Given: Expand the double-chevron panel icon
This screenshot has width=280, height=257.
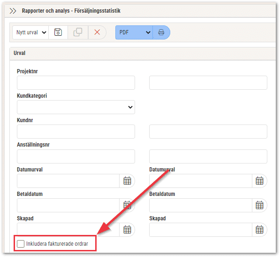Looking at the screenshot, I should pos(13,11).
